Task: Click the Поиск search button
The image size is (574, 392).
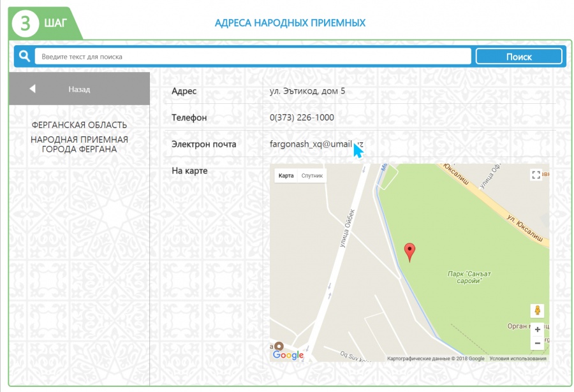Action: click(519, 57)
